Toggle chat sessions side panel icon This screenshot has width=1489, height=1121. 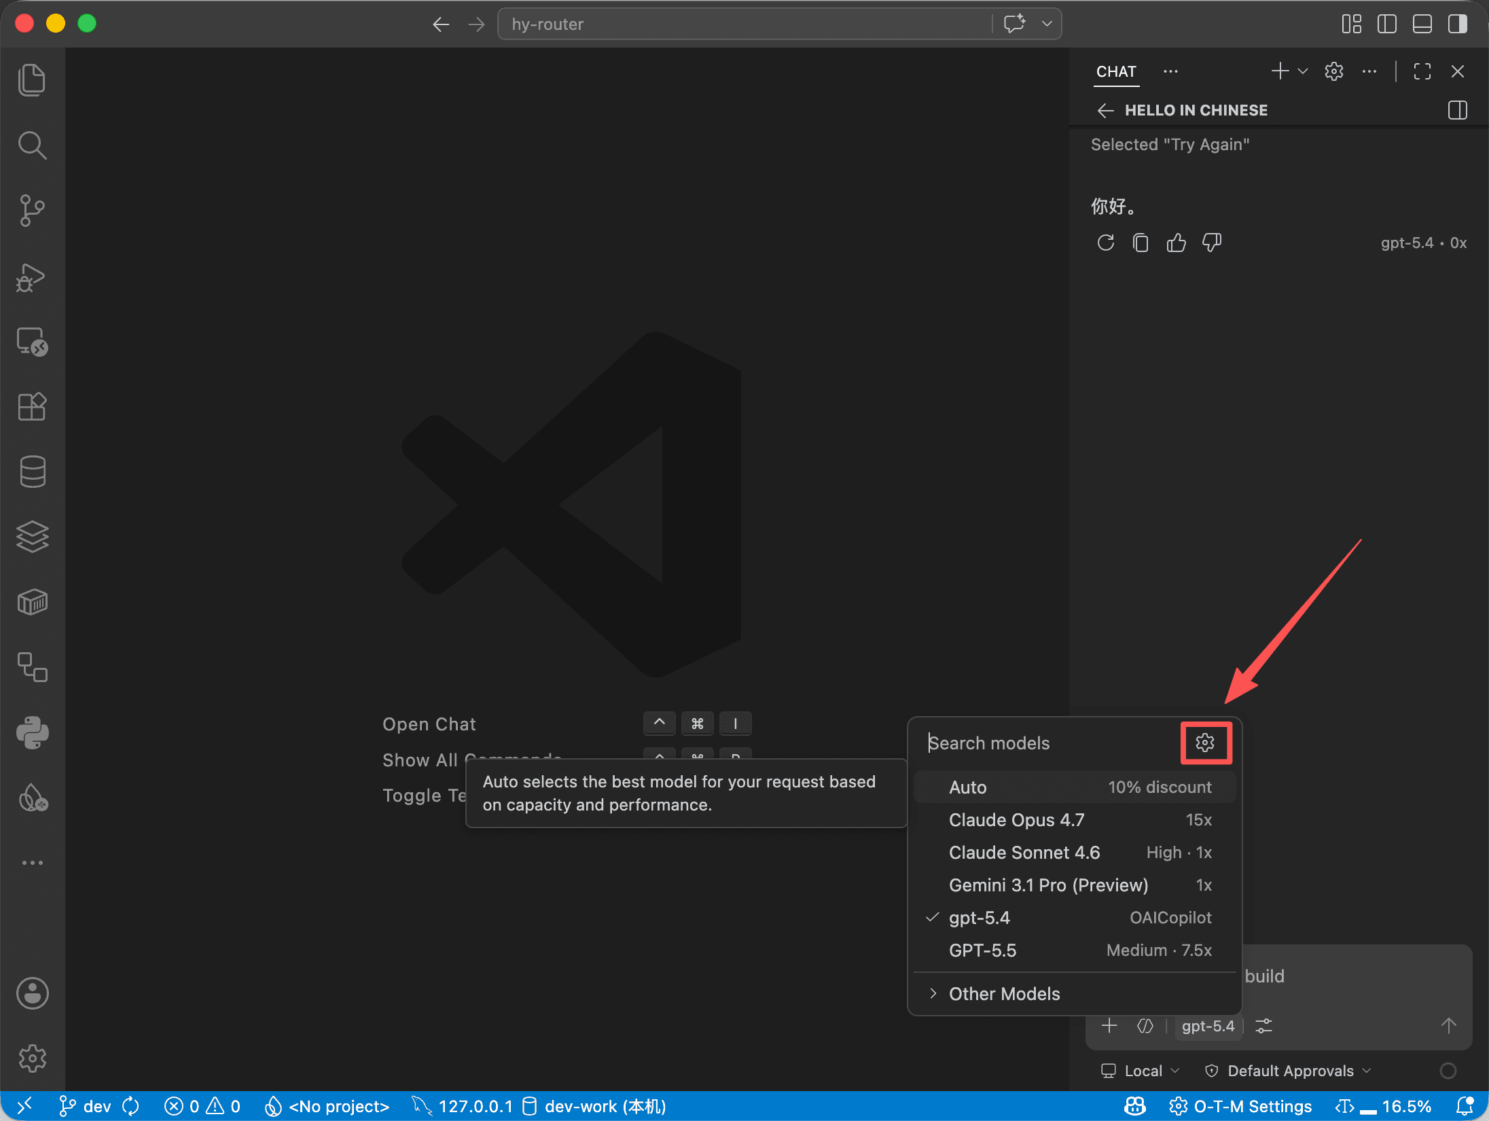[1458, 110]
